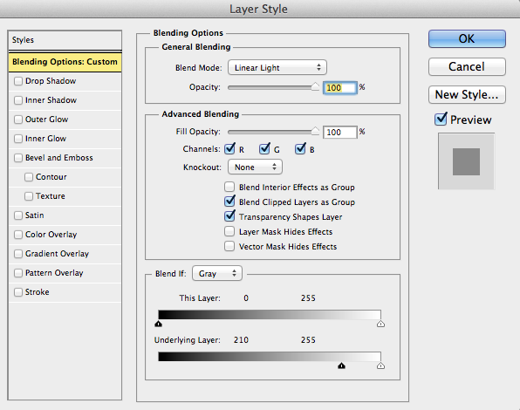This screenshot has height=410, width=520.
Task: Click the New Style... button
Action: [x=467, y=95]
